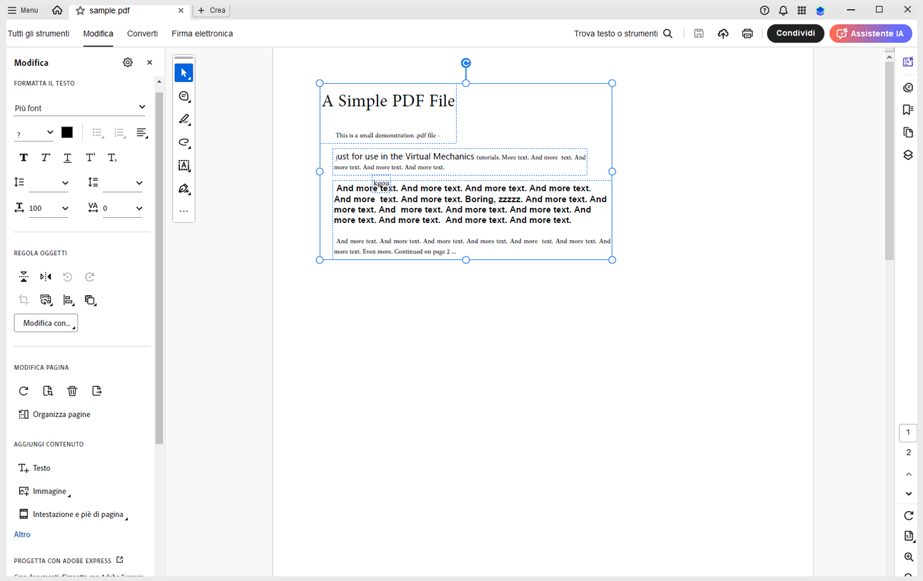Select the text box selection tool
This screenshot has height=581, width=923.
pyautogui.click(x=184, y=166)
